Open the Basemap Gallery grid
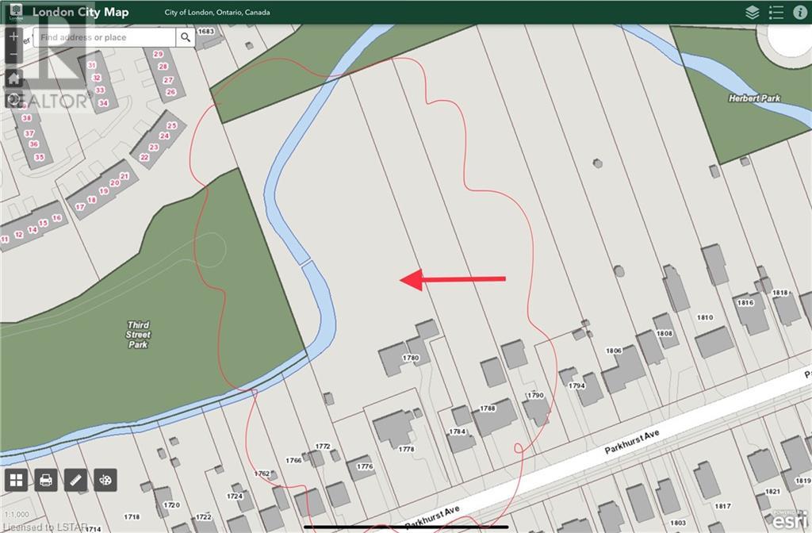This screenshot has height=533, width=812. coord(17,480)
